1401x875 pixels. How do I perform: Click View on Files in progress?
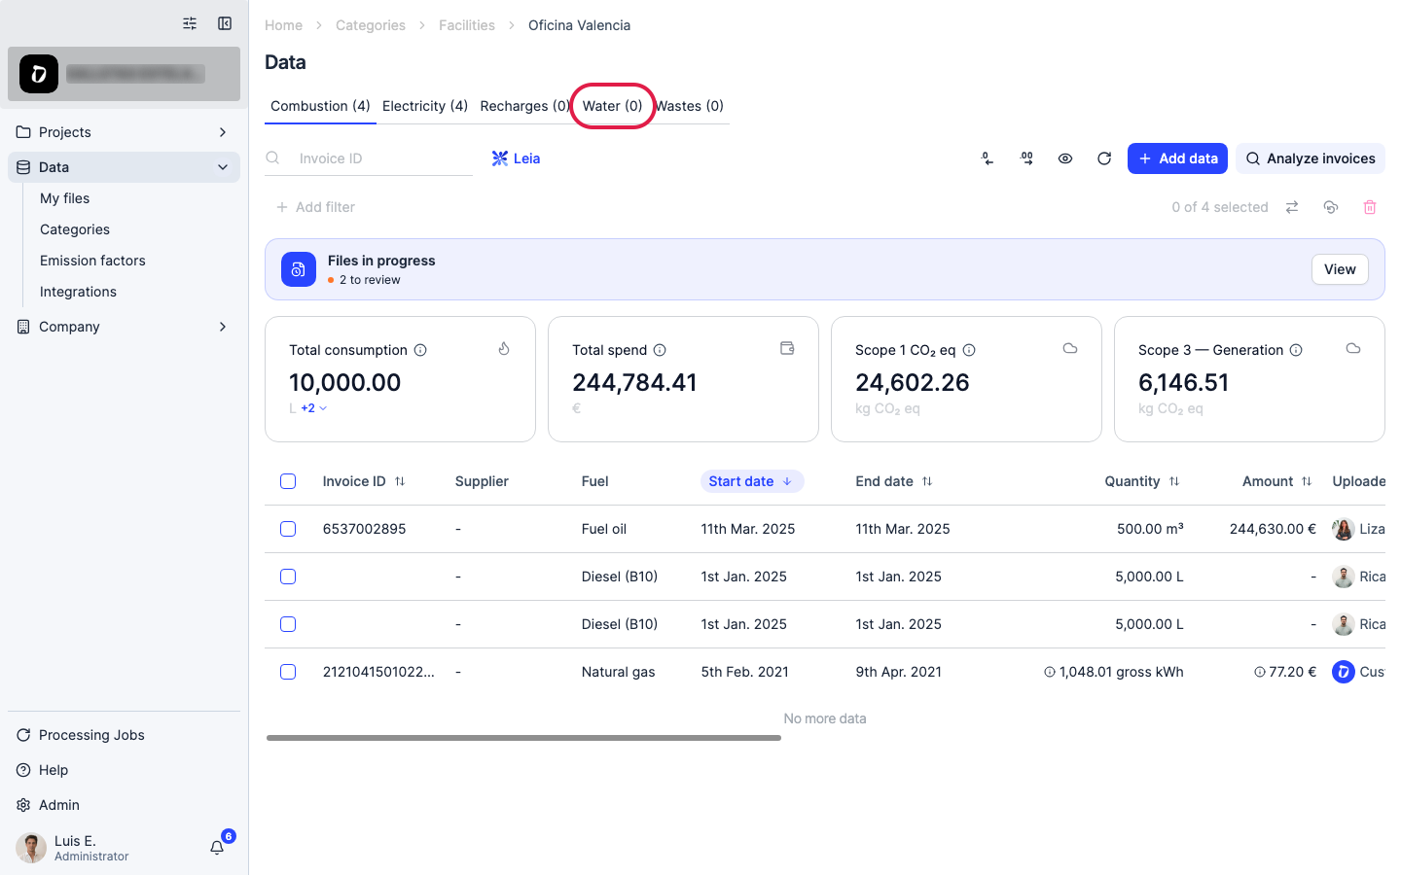click(x=1340, y=269)
